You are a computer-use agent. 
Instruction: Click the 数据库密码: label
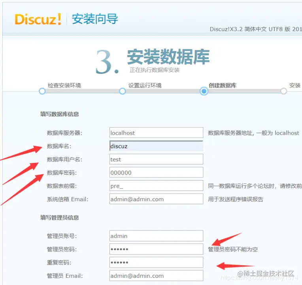point(62,173)
